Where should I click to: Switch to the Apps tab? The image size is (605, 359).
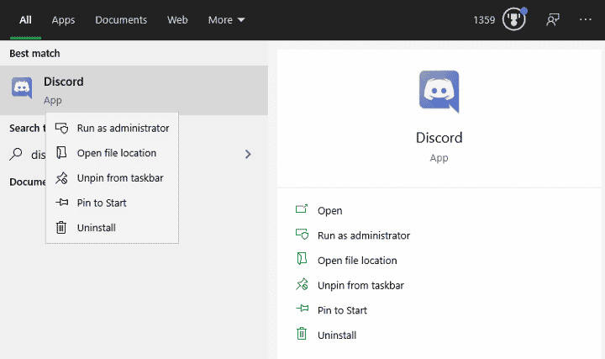pyautogui.click(x=63, y=19)
